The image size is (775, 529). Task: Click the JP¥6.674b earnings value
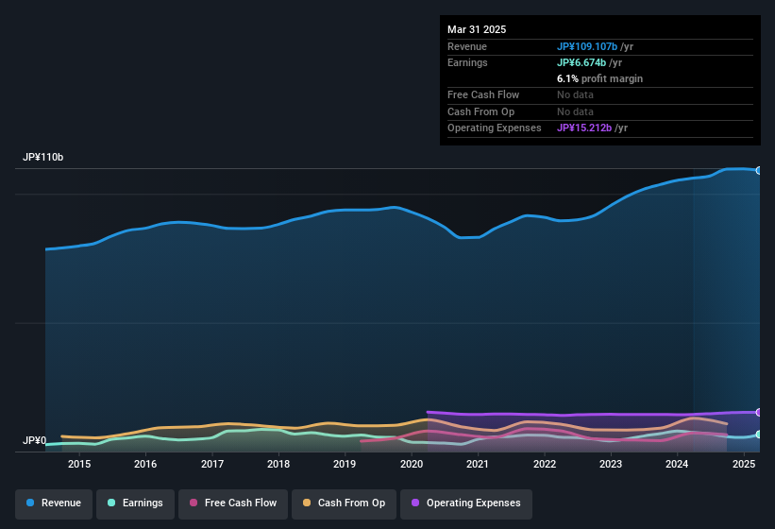pyautogui.click(x=581, y=62)
